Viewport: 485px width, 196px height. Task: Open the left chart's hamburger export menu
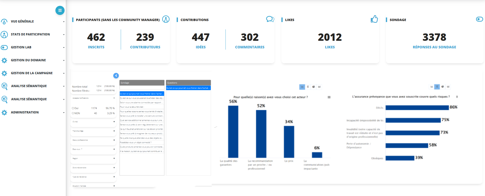pos(329,97)
